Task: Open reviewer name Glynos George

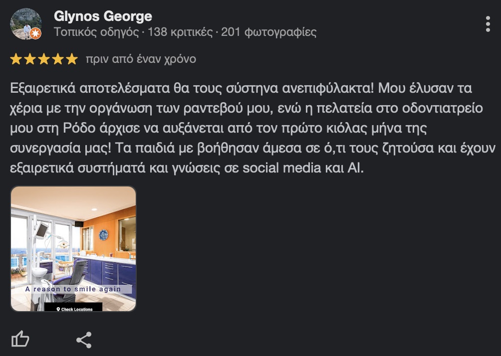Action: [x=103, y=16]
